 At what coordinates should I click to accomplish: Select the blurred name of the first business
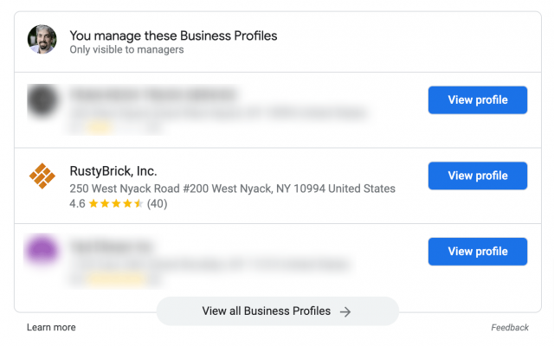pos(154,93)
